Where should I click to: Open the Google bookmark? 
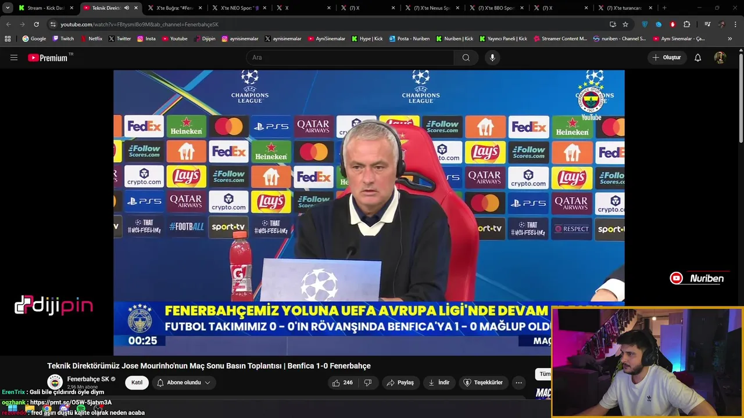click(x=34, y=38)
